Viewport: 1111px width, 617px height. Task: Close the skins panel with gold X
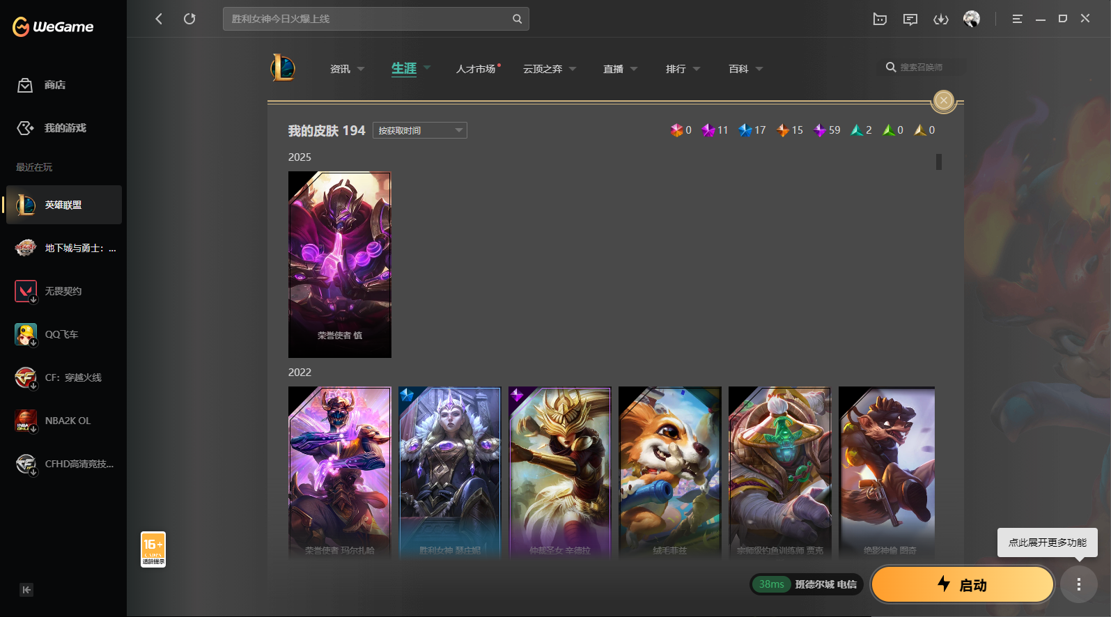[x=944, y=101]
